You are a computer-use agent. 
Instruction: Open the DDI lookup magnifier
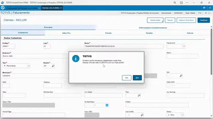coord(181,76)
